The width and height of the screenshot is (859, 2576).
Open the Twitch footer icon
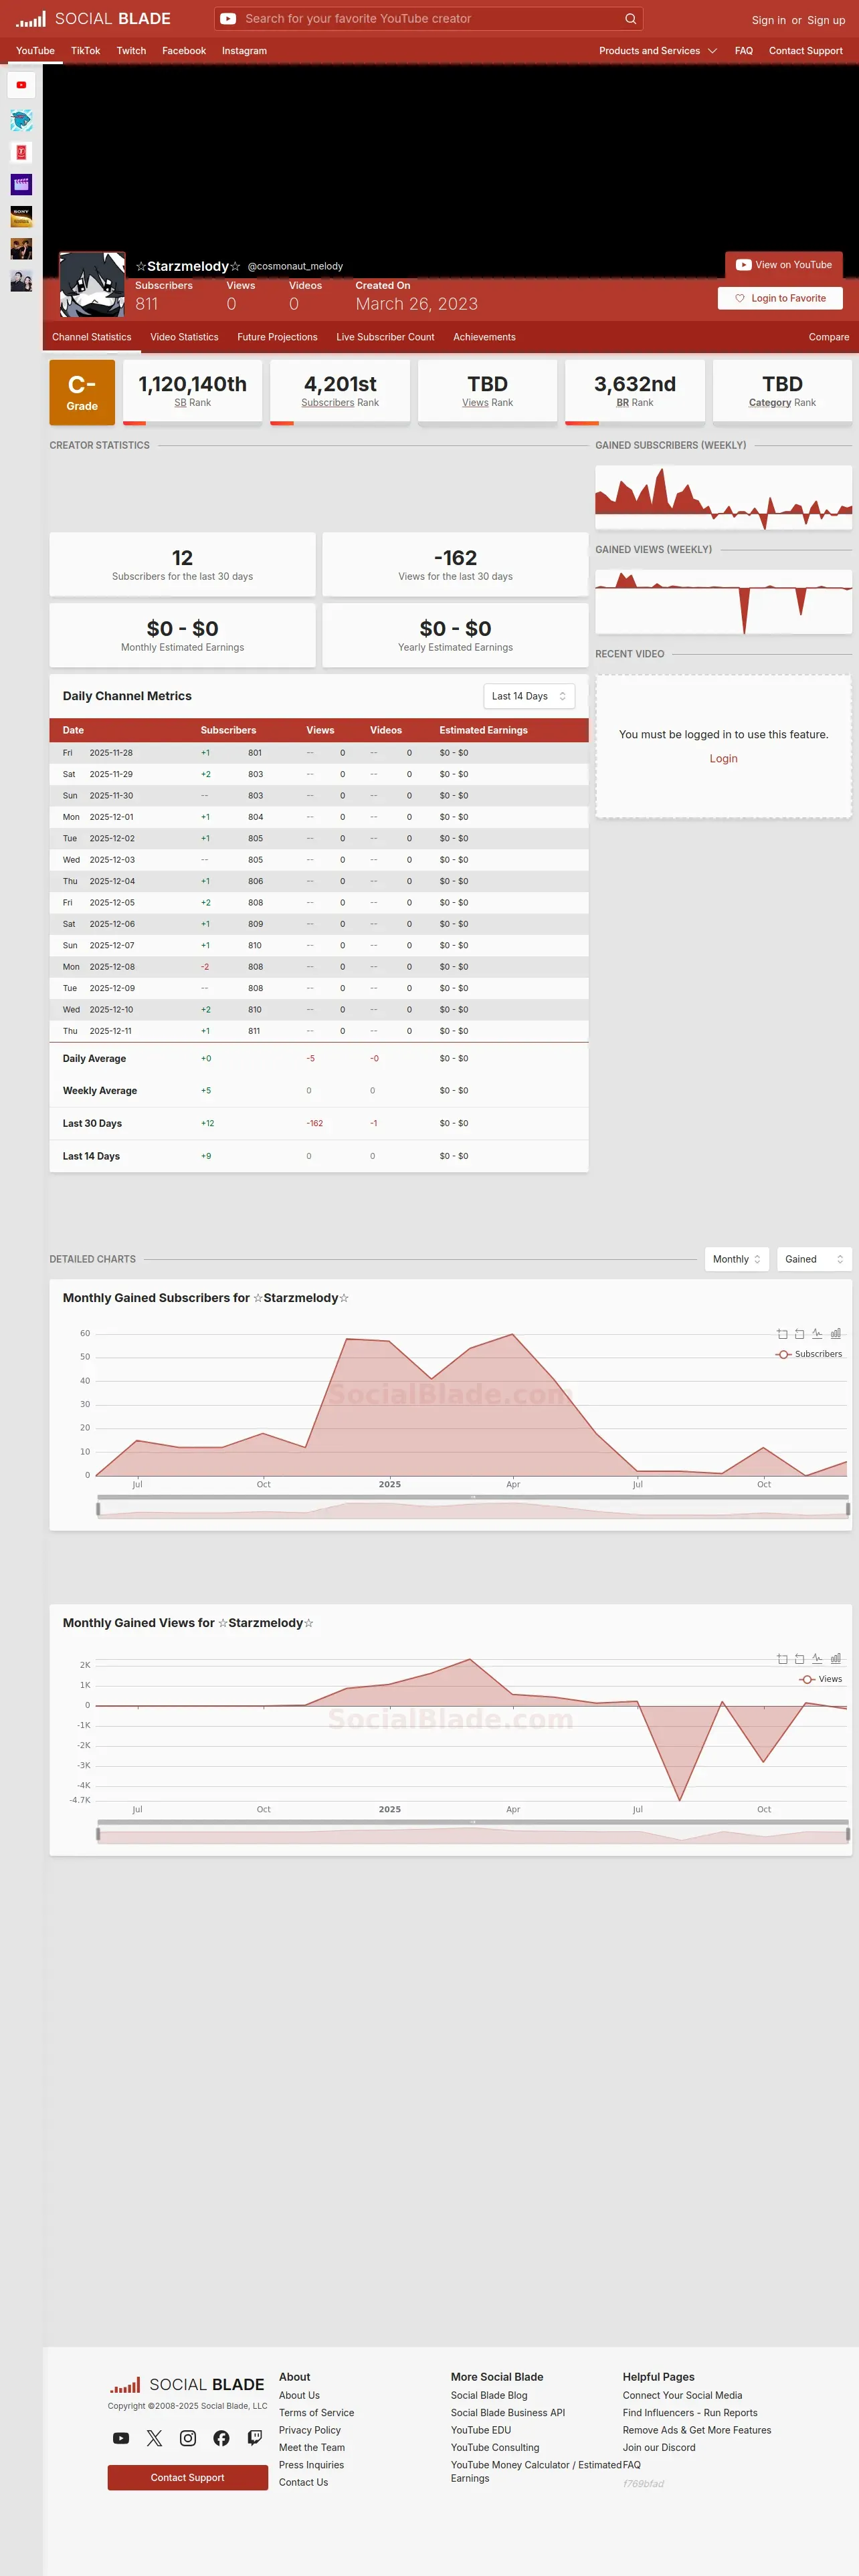pos(255,2438)
